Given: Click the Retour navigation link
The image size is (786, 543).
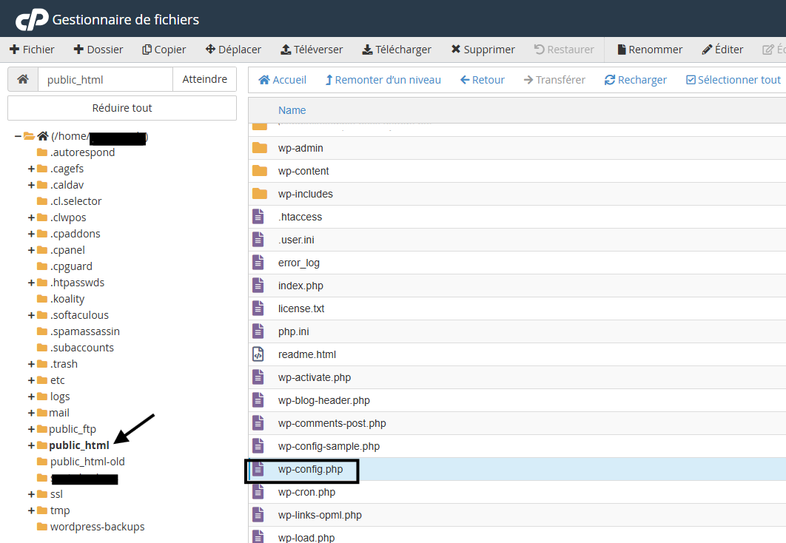Looking at the screenshot, I should 483,80.
